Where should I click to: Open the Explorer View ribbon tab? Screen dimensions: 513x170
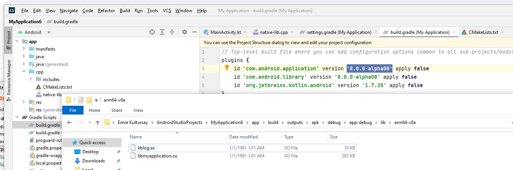[138, 110]
